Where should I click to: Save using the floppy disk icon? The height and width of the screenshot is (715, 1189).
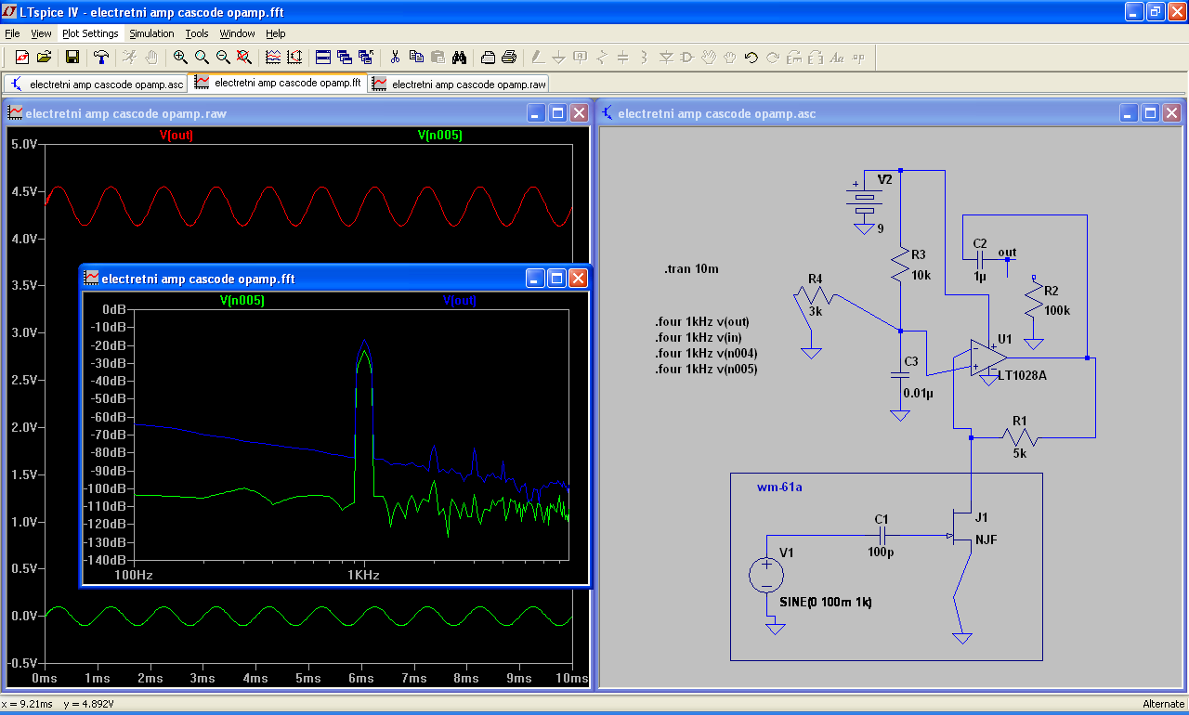[72, 57]
